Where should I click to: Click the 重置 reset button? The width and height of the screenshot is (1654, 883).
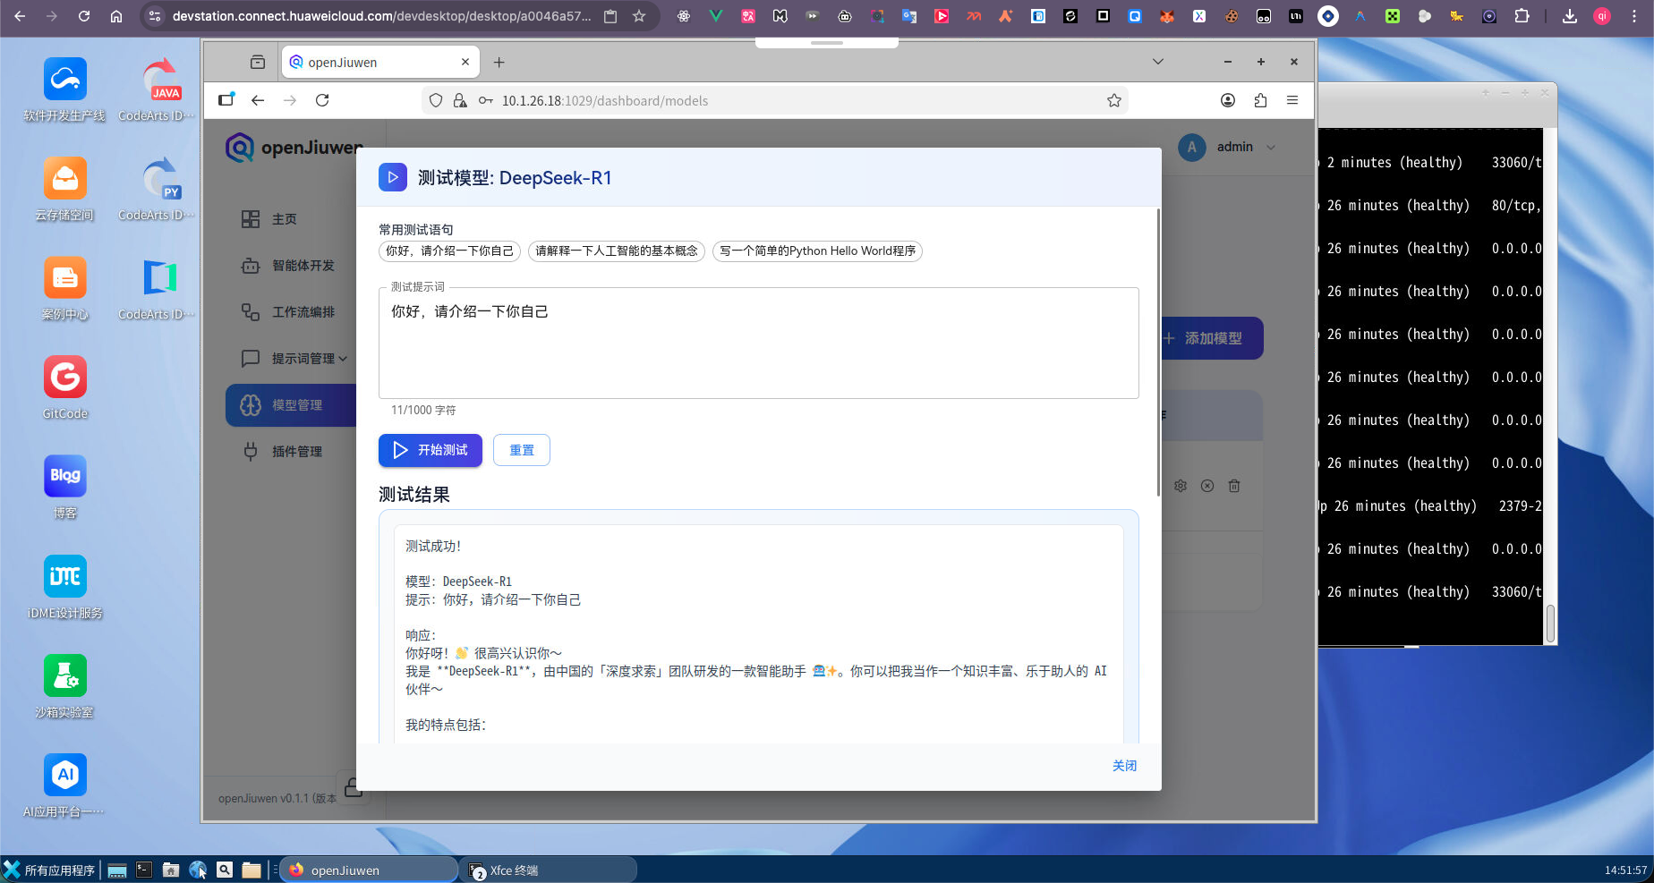[x=522, y=450]
